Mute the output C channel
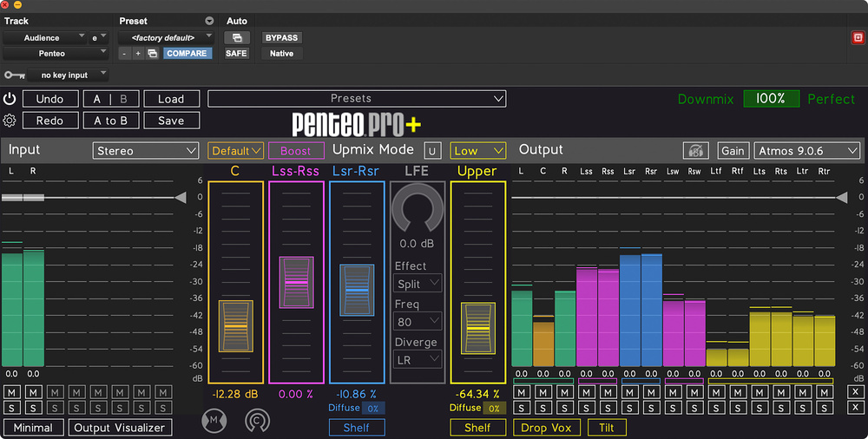 pyautogui.click(x=543, y=392)
